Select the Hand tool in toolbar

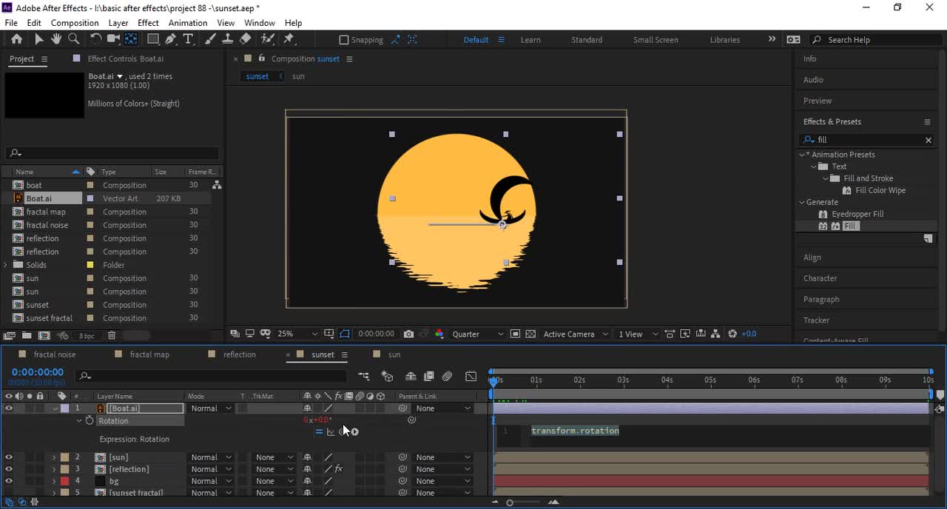[56, 39]
